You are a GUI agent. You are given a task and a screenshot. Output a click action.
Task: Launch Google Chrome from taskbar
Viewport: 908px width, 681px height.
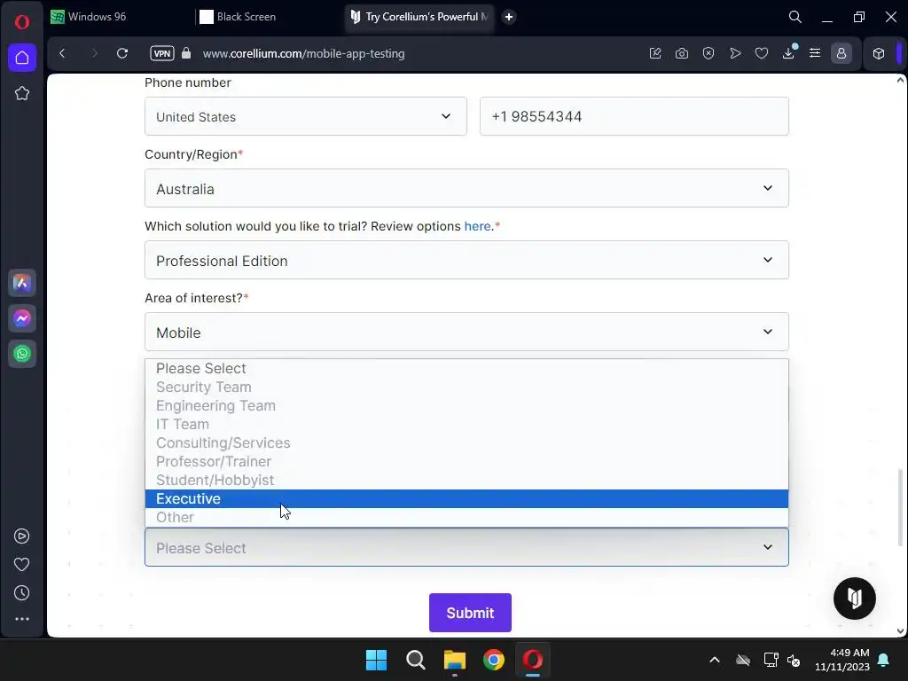(x=493, y=660)
